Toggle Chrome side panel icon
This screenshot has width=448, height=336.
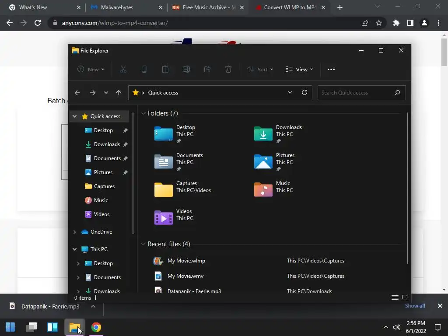click(x=410, y=23)
